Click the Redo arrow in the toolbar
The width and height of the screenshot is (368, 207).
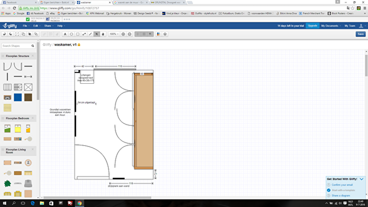coord(11,34)
